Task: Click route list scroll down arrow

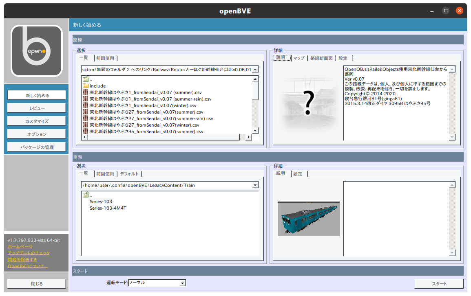Action: [x=255, y=130]
